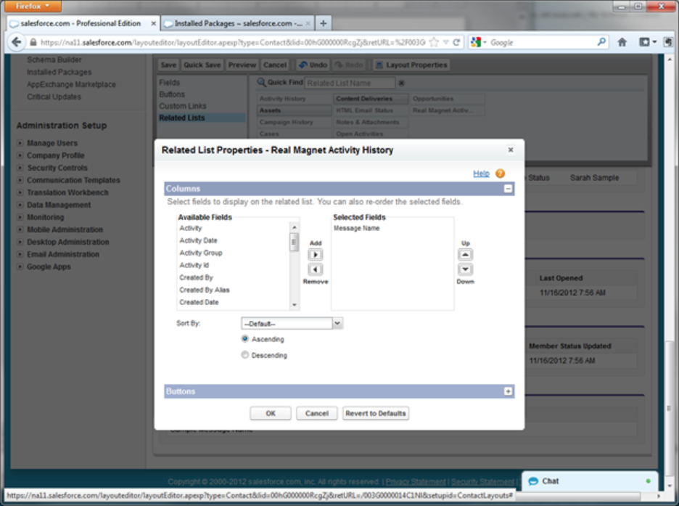Image resolution: width=679 pixels, height=506 pixels.
Task: Move selected field Down
Action: (465, 269)
